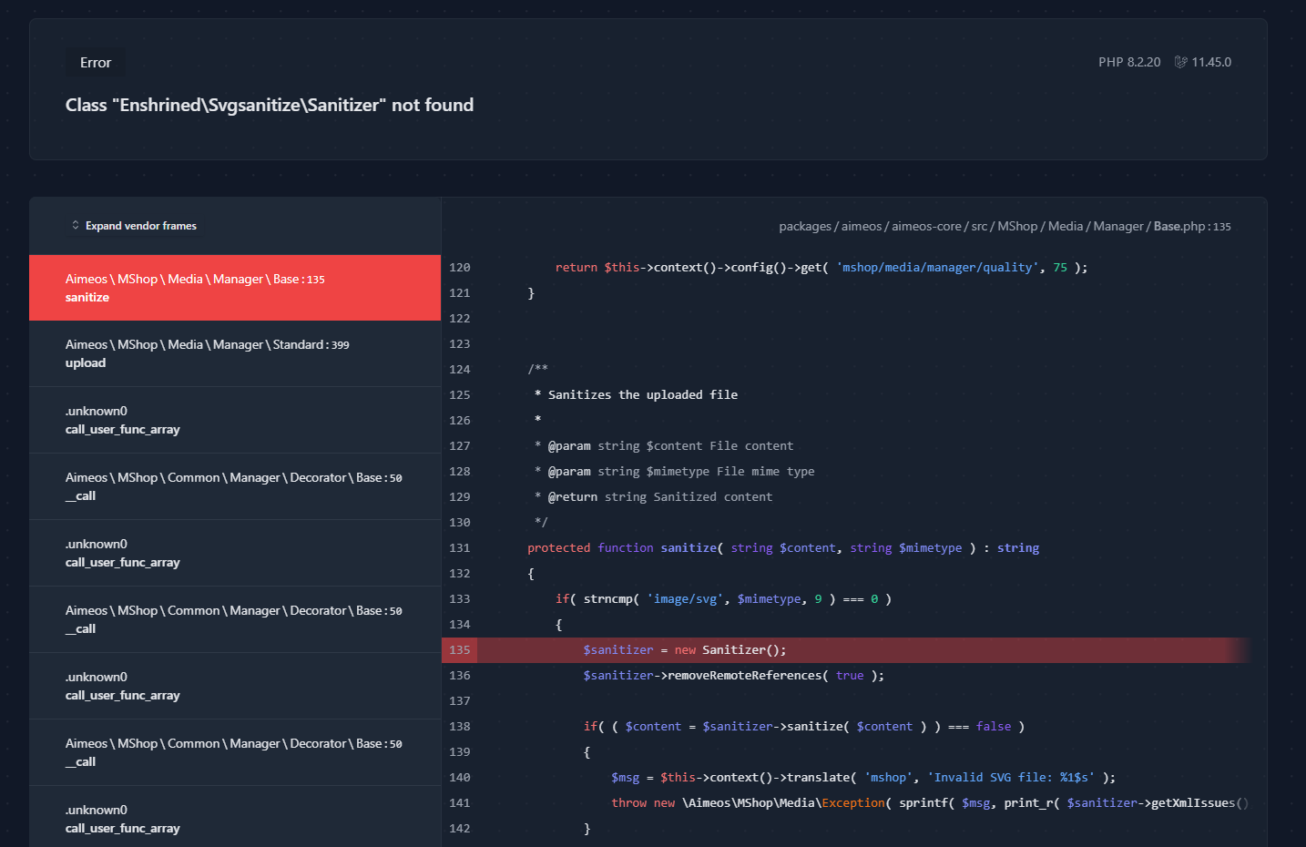
Task: Click line number 135 in the gutter
Action: [x=460, y=650]
